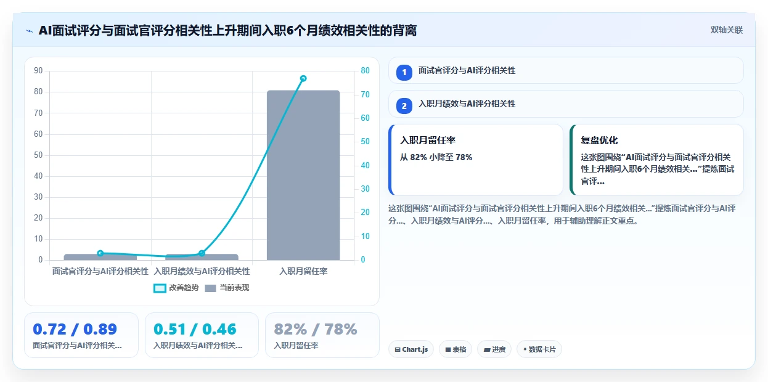Click the line point on the first bar
This screenshot has height=382, width=768.
click(100, 253)
